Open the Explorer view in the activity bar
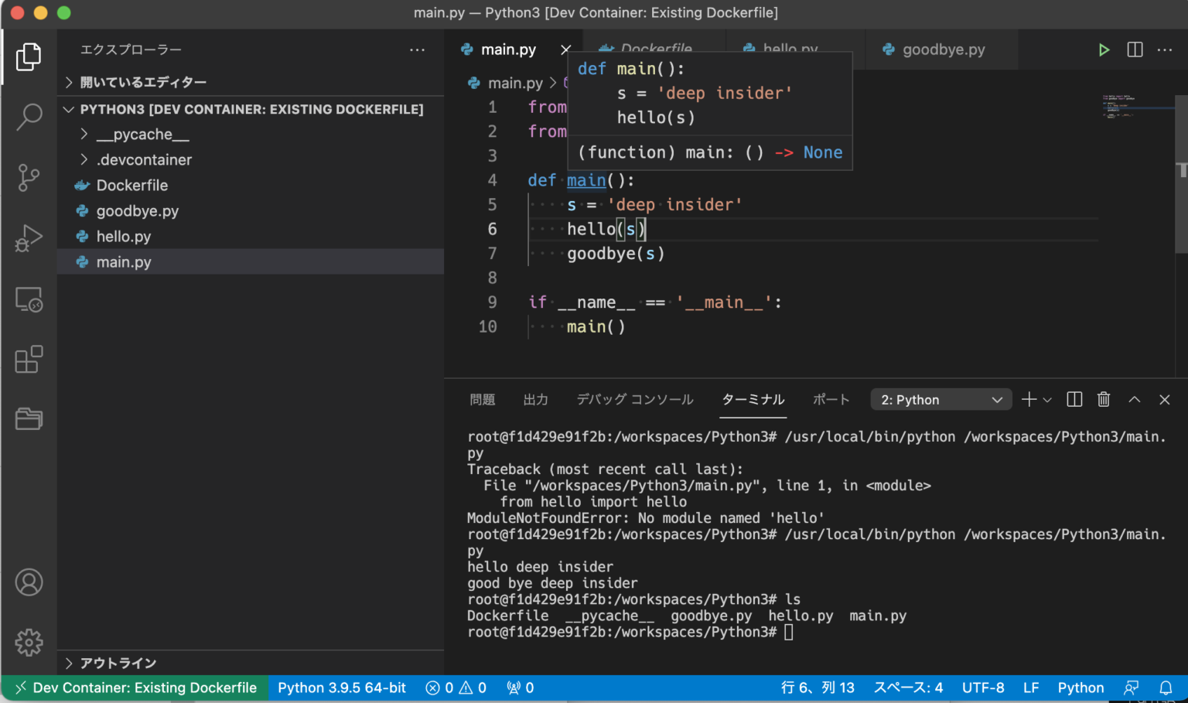The height and width of the screenshot is (703, 1188). point(29,56)
